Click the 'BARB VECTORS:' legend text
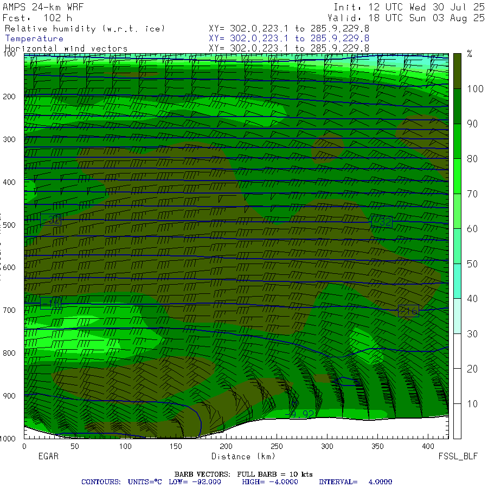488x488 pixels. pyautogui.click(x=202, y=474)
